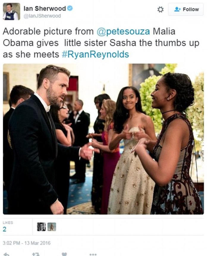208x256 pixels.
Task: Open the @petesouza mention
Action: (123, 31)
